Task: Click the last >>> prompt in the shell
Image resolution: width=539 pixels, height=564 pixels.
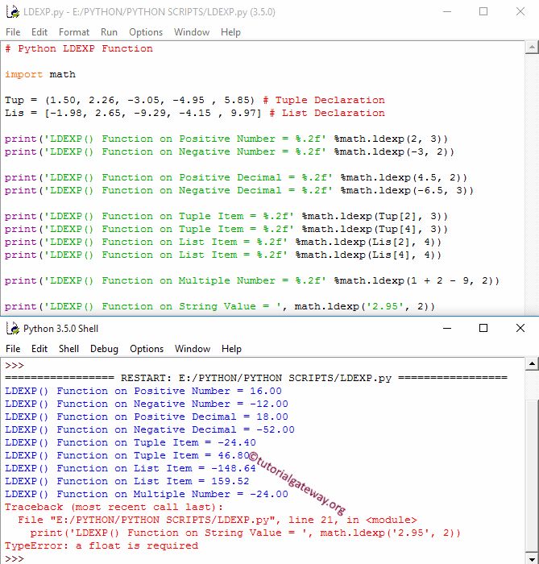Action: (14, 558)
